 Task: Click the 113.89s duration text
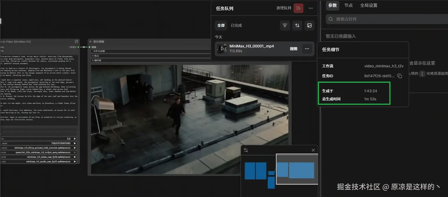pyautogui.click(x=236, y=51)
